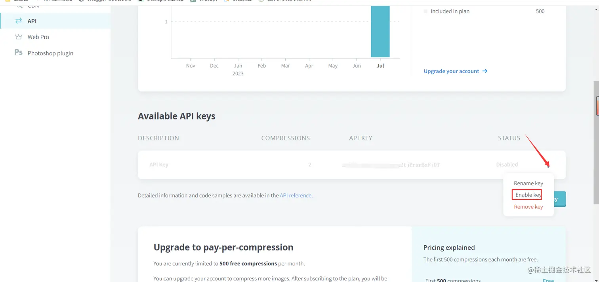Click the teal add key button

[559, 199]
